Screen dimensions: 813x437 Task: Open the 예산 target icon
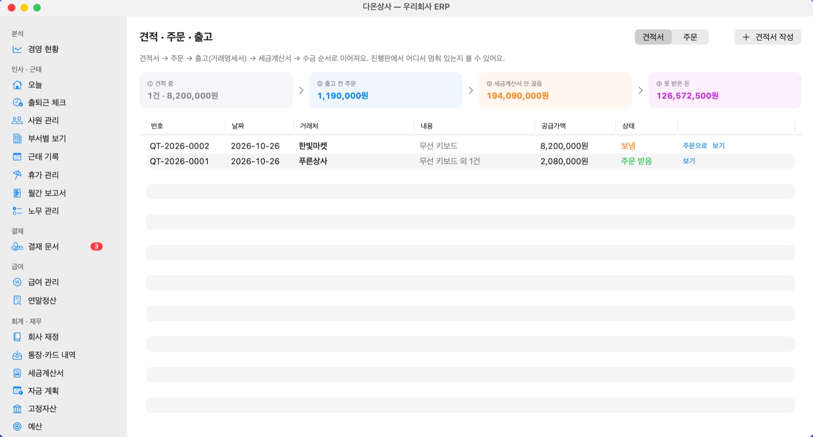pos(17,427)
